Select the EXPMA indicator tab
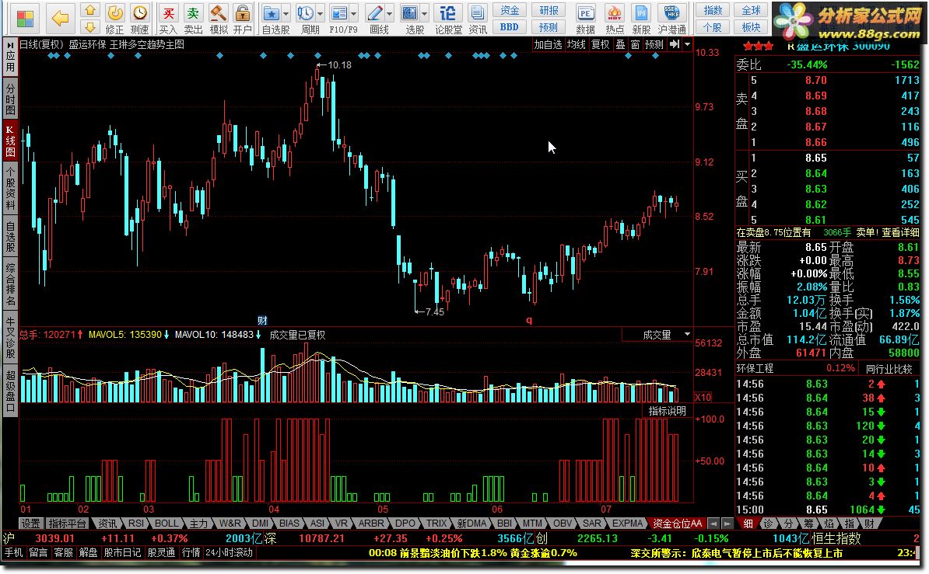929x574 pixels. coord(627,524)
